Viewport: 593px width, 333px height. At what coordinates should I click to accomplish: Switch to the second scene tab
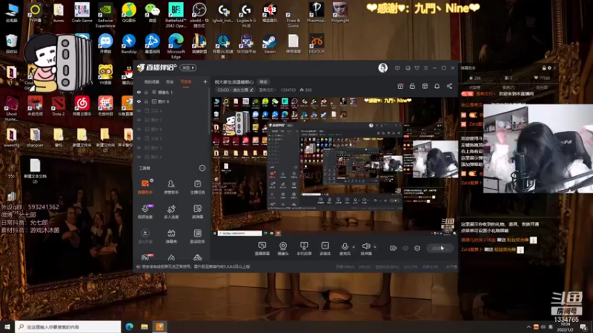point(170,82)
